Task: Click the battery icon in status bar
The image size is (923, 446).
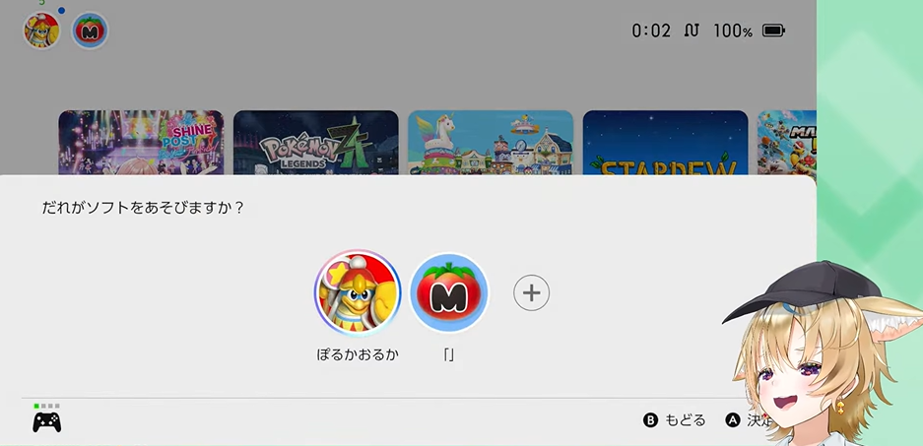Action: [x=773, y=31]
